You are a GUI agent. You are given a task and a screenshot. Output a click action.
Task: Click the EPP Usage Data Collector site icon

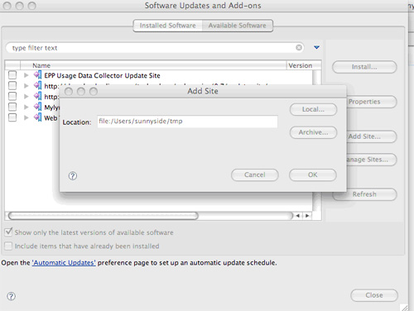[x=37, y=74]
